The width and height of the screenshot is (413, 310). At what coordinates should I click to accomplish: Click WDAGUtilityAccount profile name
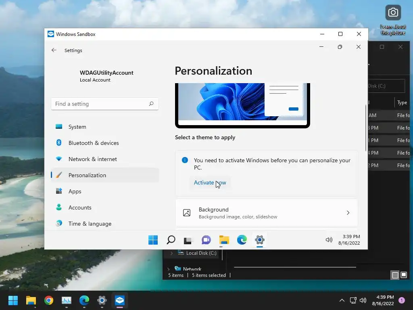(106, 73)
